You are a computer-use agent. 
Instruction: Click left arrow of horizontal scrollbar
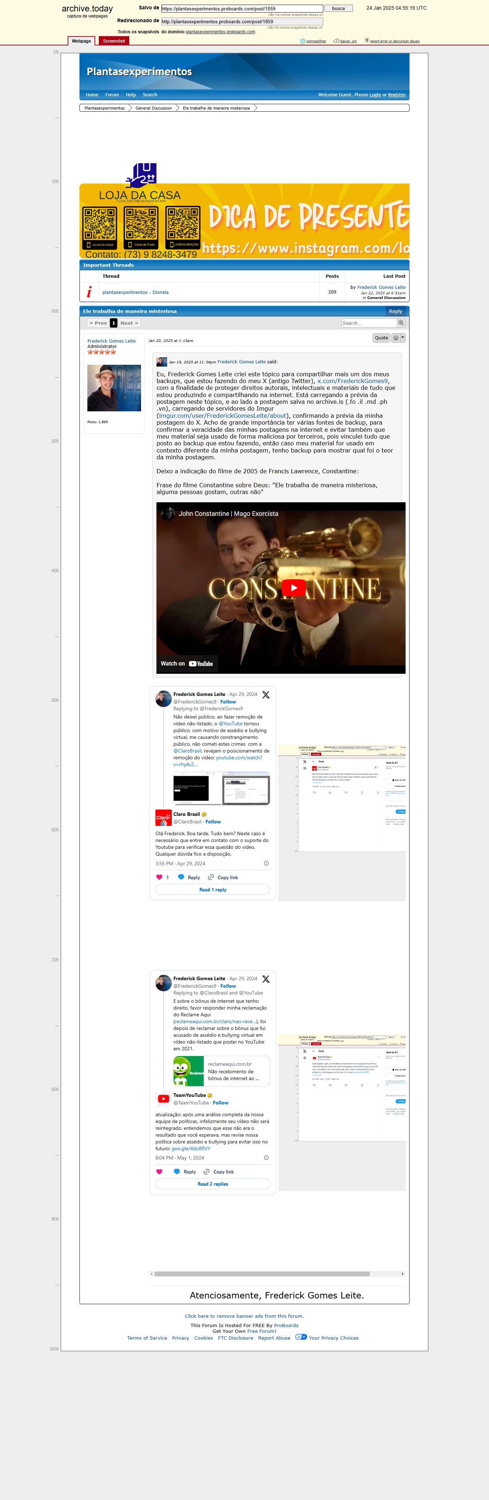[152, 1274]
